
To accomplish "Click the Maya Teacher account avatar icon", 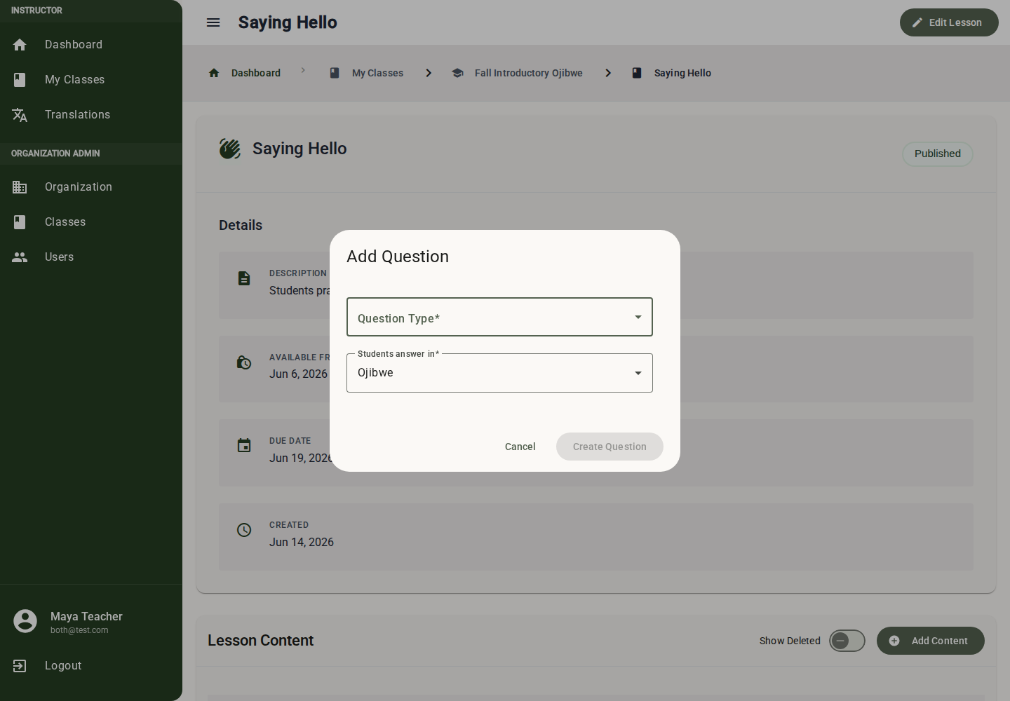I will tap(25, 621).
